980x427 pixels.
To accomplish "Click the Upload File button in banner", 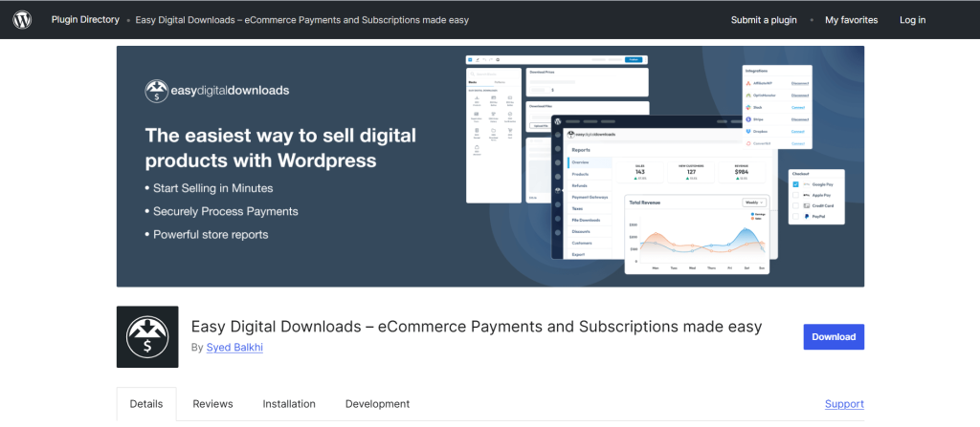I will (x=539, y=125).
